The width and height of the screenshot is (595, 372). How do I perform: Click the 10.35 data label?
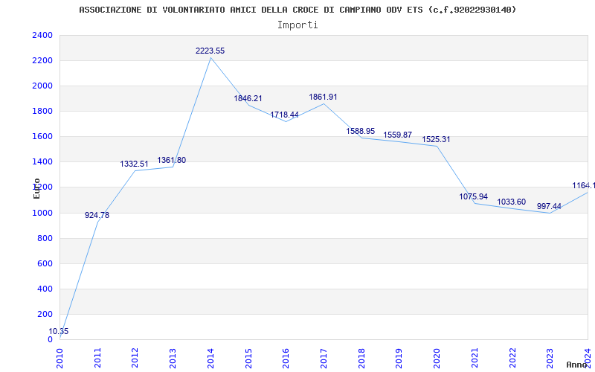(59, 331)
